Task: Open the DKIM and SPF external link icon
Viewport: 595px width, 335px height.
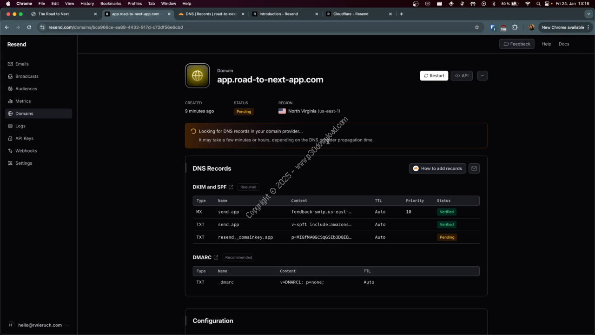Action: [231, 187]
